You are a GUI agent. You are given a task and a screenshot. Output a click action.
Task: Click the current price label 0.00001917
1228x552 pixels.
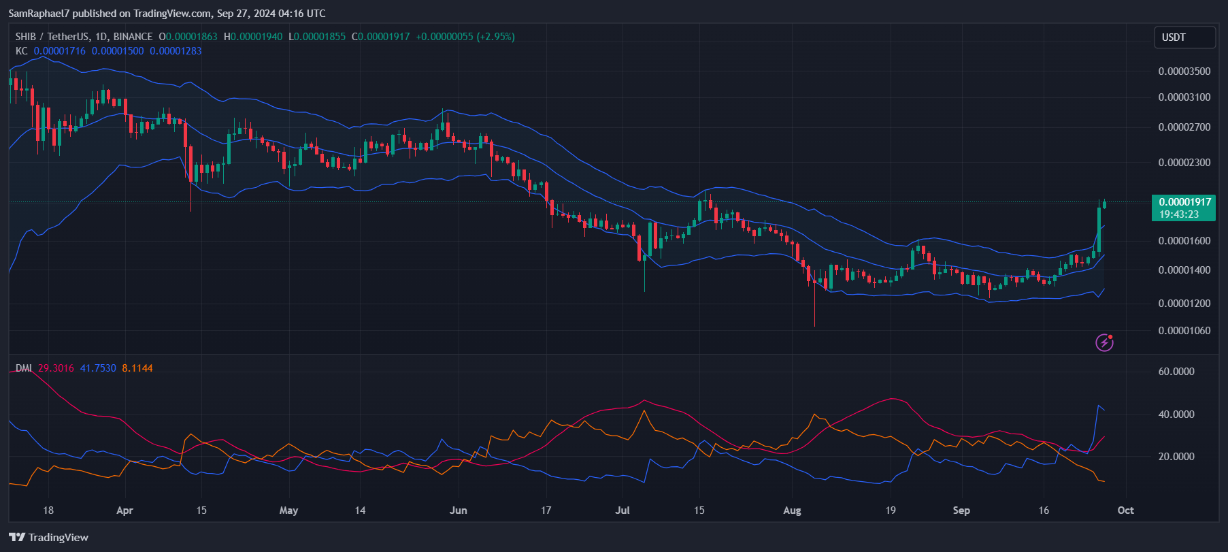click(x=1185, y=202)
